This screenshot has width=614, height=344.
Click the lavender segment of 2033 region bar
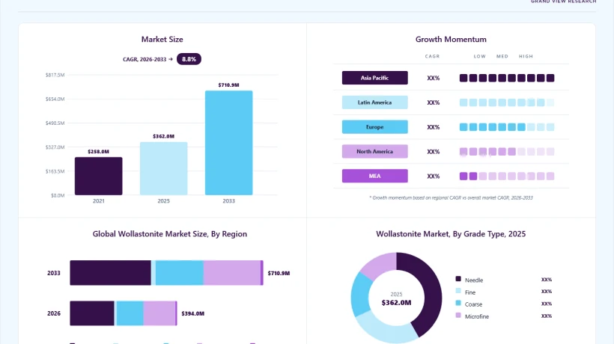tap(232, 273)
